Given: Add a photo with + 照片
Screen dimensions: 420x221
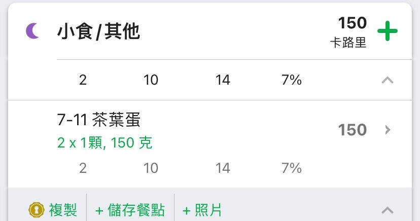Looking at the screenshot, I should [x=202, y=210].
